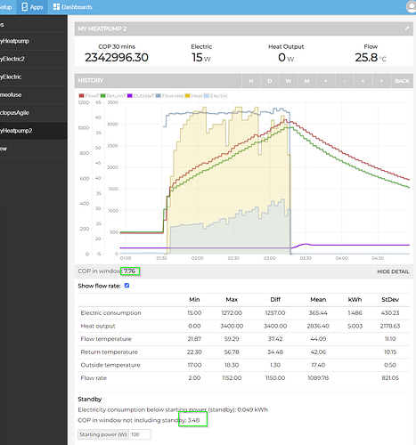Open the wrench config icon in My Heatpump 2 header
The height and width of the screenshot is (445, 416).
[407, 28]
